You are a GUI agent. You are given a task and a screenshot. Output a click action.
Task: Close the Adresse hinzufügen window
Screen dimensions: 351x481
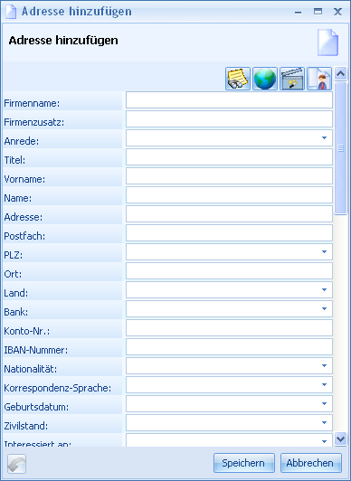[x=337, y=12]
